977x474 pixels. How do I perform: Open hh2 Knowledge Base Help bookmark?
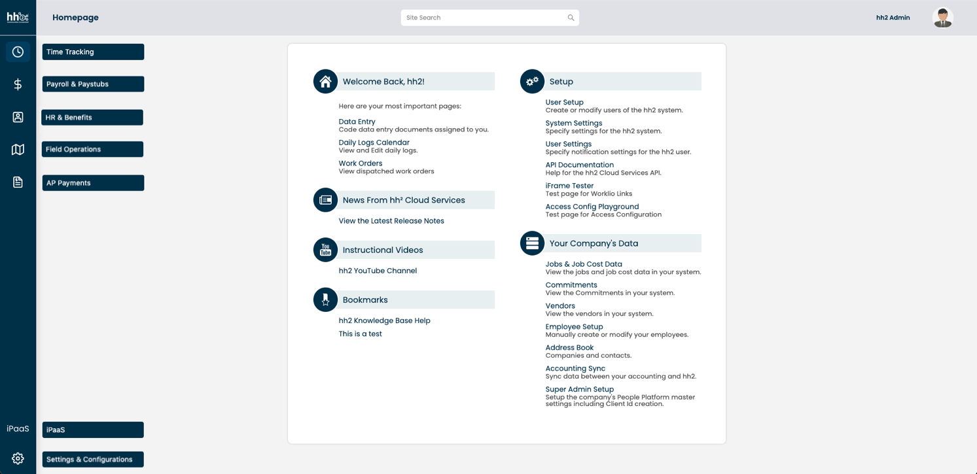click(384, 320)
